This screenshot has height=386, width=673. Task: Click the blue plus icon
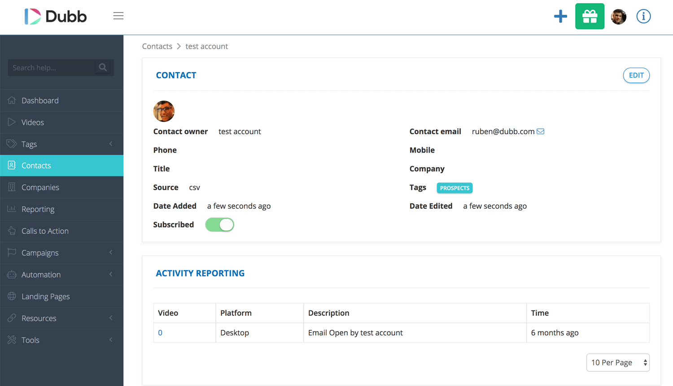tap(560, 17)
